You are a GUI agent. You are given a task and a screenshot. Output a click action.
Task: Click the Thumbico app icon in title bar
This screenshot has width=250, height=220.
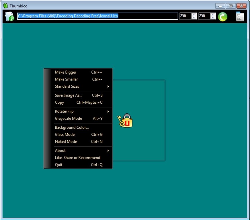click(x=5, y=6)
